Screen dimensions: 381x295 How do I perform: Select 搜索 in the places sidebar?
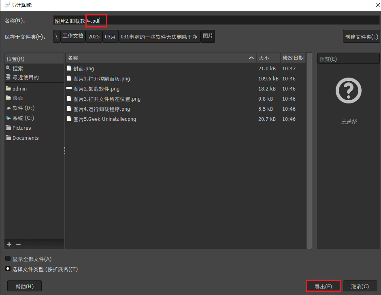click(18, 68)
